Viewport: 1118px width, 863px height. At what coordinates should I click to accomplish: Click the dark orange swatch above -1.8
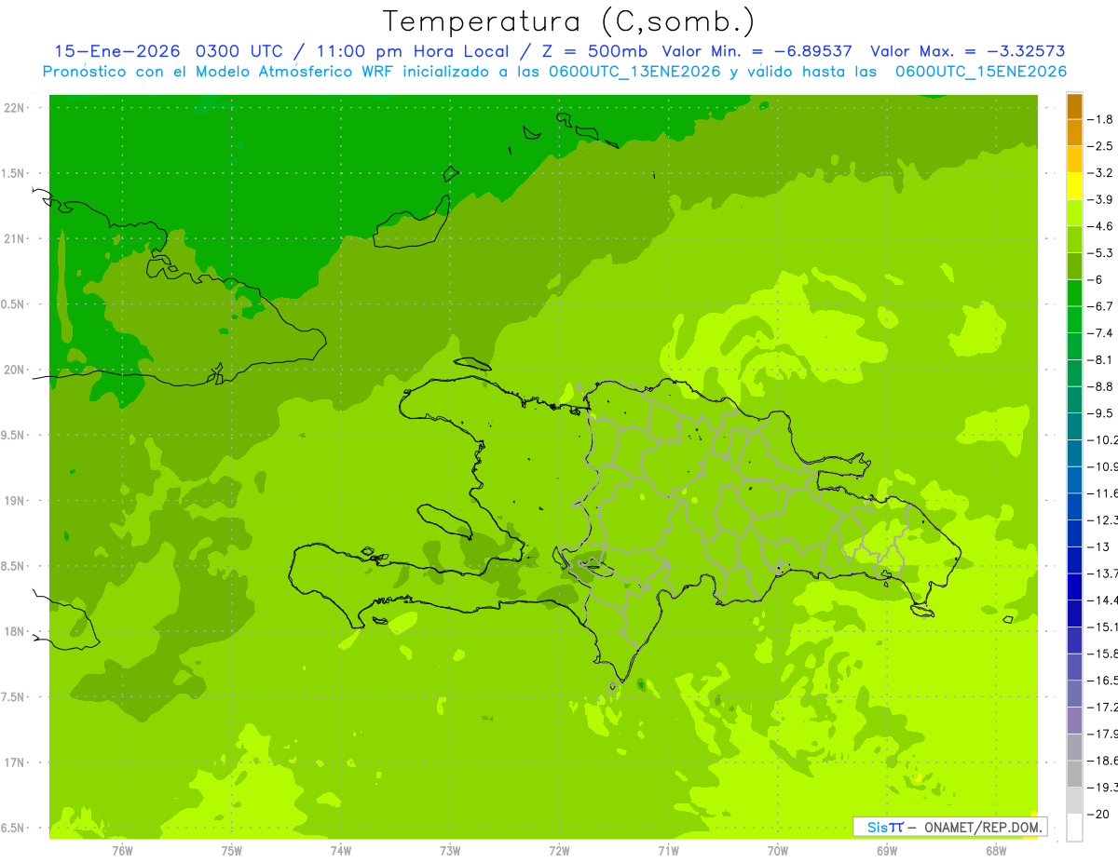point(1074,106)
